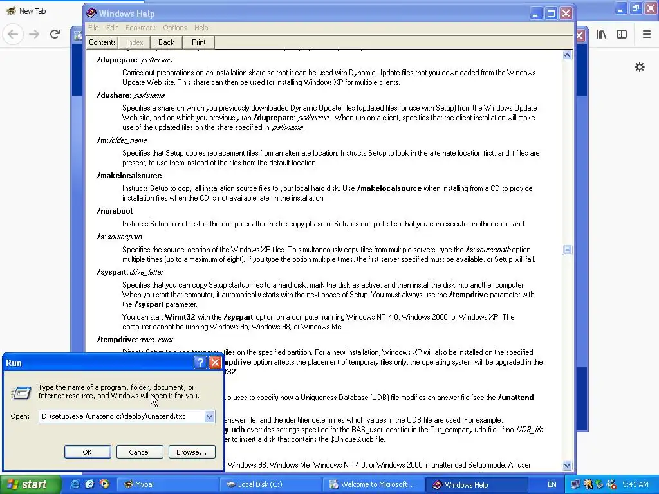Screen dimensions: 659x494
Task: Click Mypal browser forward arrow
Action: point(34,34)
